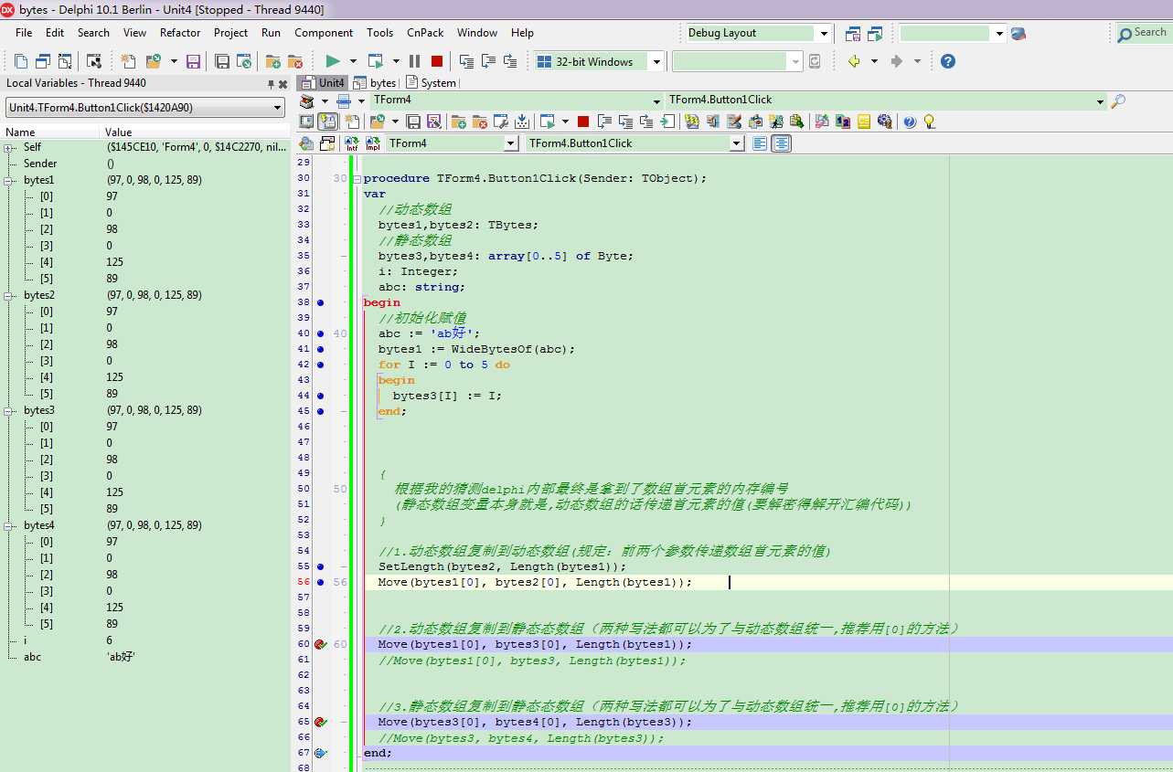Viewport: 1173px width, 772px height.
Task: Click the Step Over debug icon
Action: click(x=488, y=61)
